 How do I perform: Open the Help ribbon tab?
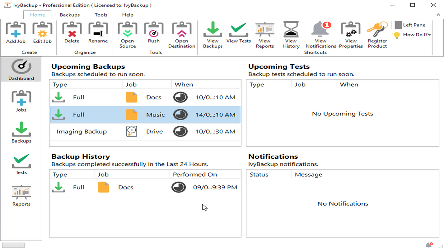[x=128, y=15]
